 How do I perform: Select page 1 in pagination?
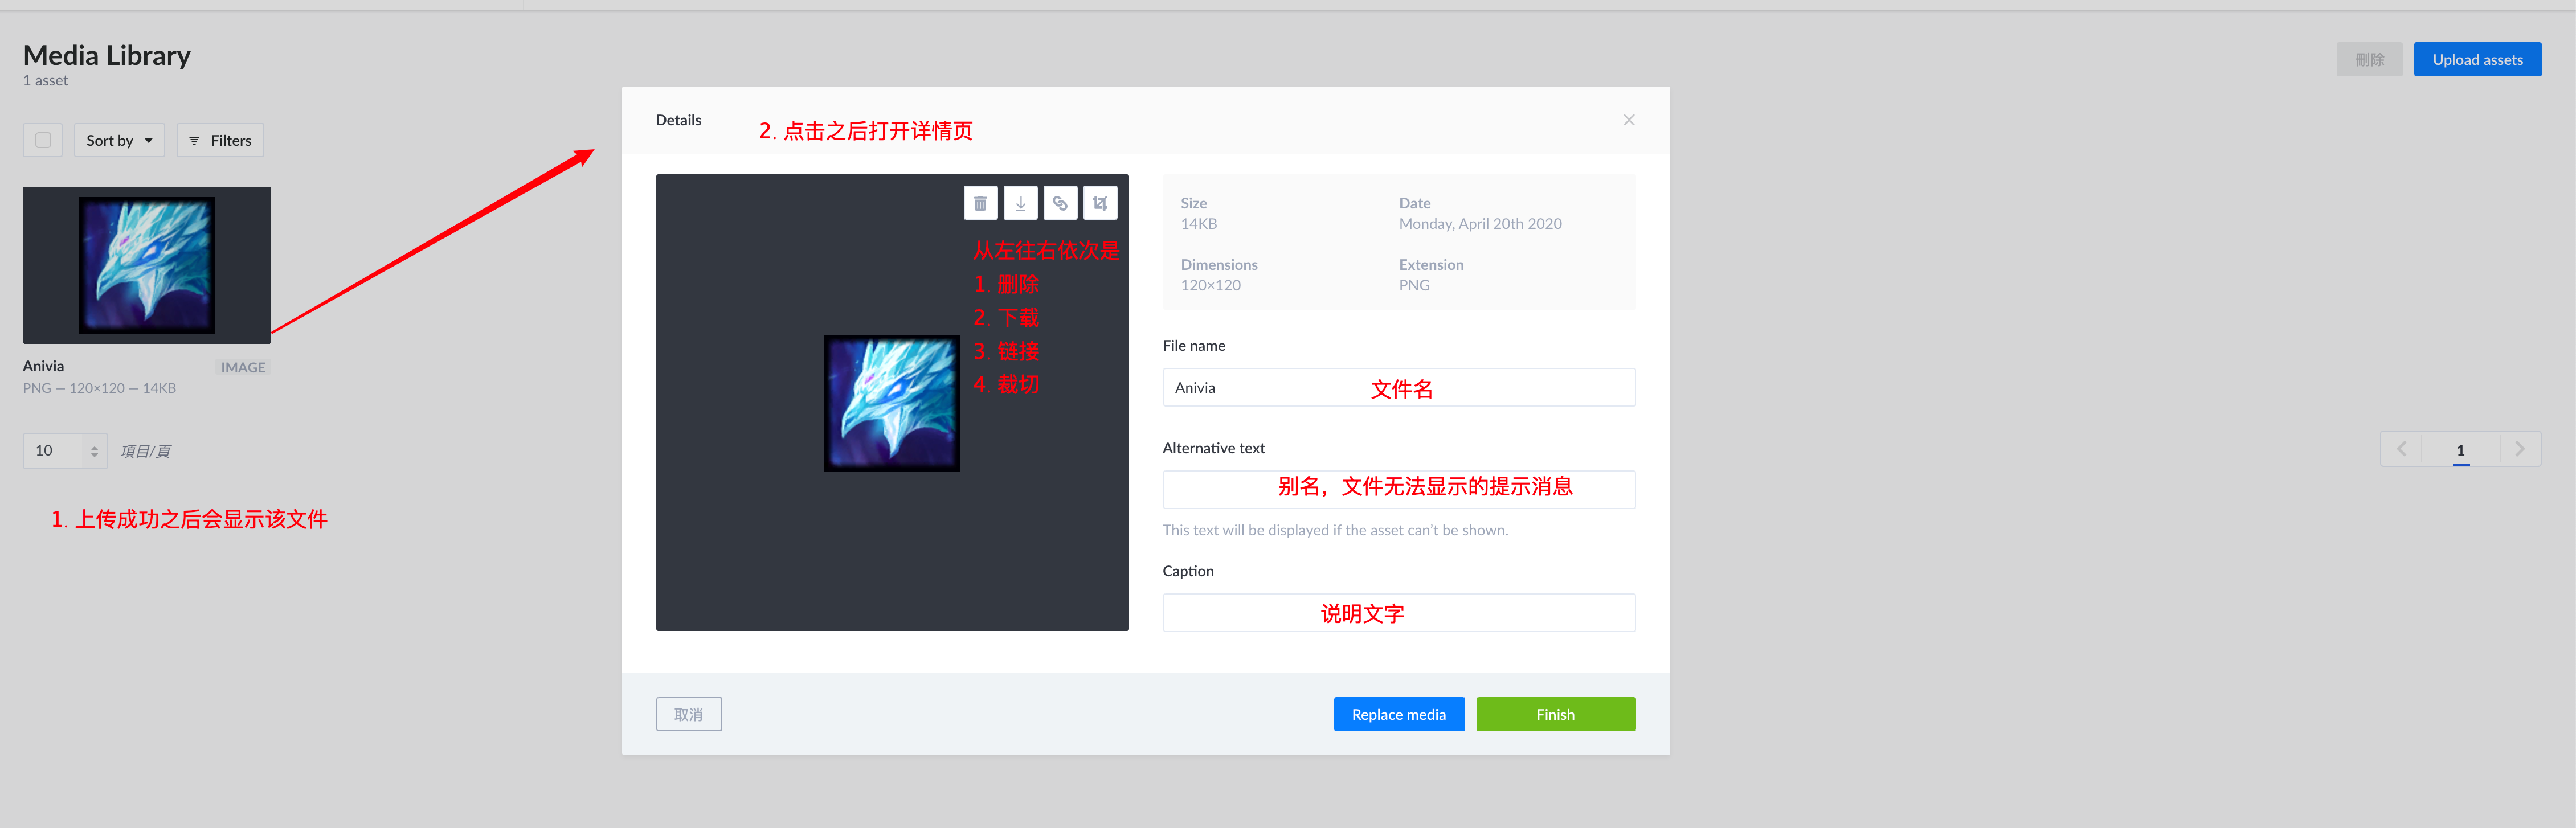pyautogui.click(x=2460, y=450)
